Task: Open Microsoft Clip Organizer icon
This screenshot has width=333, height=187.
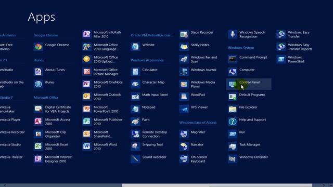Action: pyautogui.click(x=38, y=134)
